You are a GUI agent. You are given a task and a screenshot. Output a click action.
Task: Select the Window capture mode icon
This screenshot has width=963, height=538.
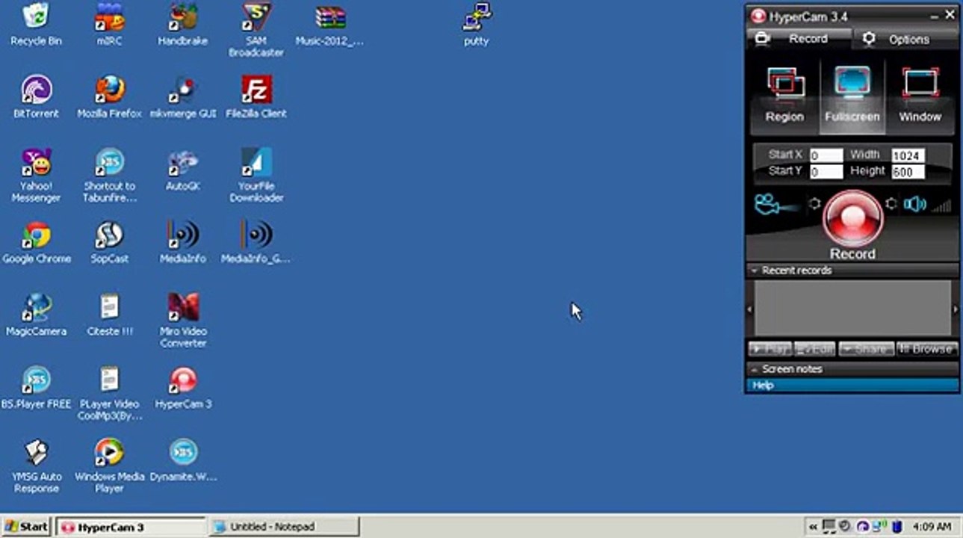(920, 95)
